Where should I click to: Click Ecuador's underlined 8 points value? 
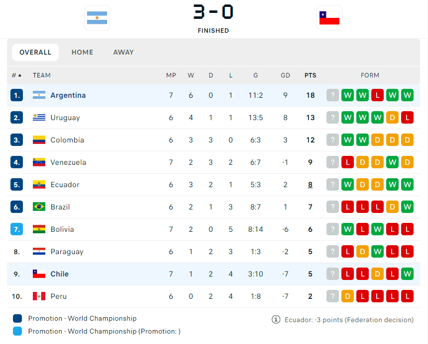coord(310,185)
